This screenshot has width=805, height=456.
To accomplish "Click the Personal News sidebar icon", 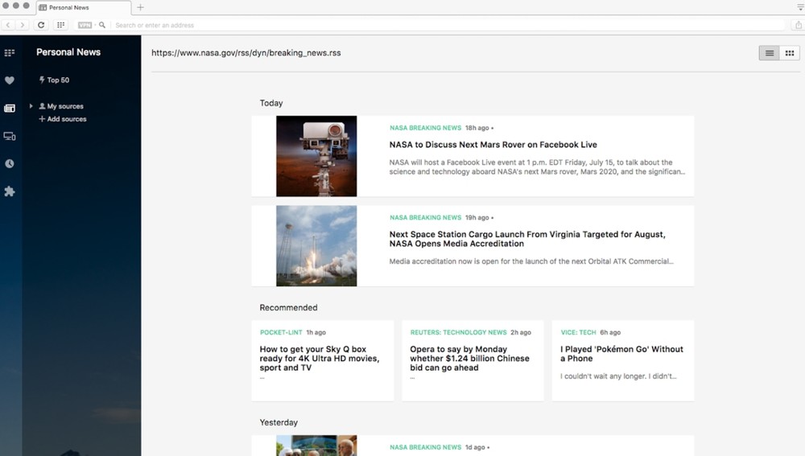I will click(10, 108).
